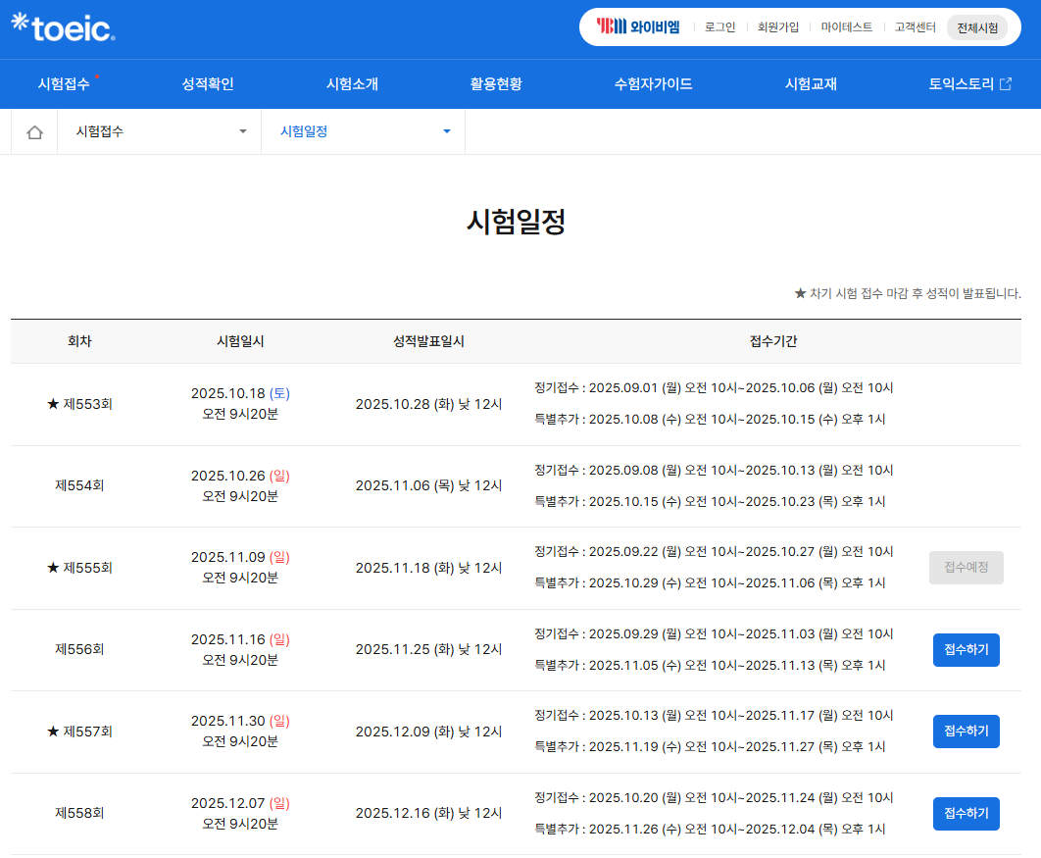The height and width of the screenshot is (858, 1041).
Task: Open 토익스토리 external link
Action: [969, 84]
